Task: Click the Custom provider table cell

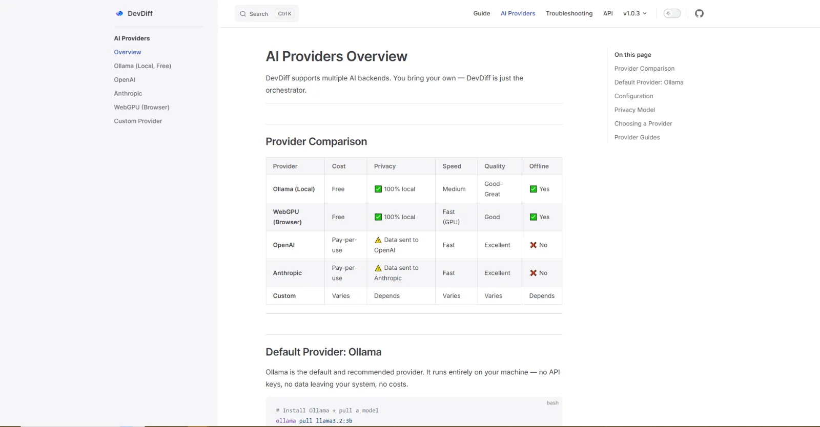Action: (x=295, y=296)
